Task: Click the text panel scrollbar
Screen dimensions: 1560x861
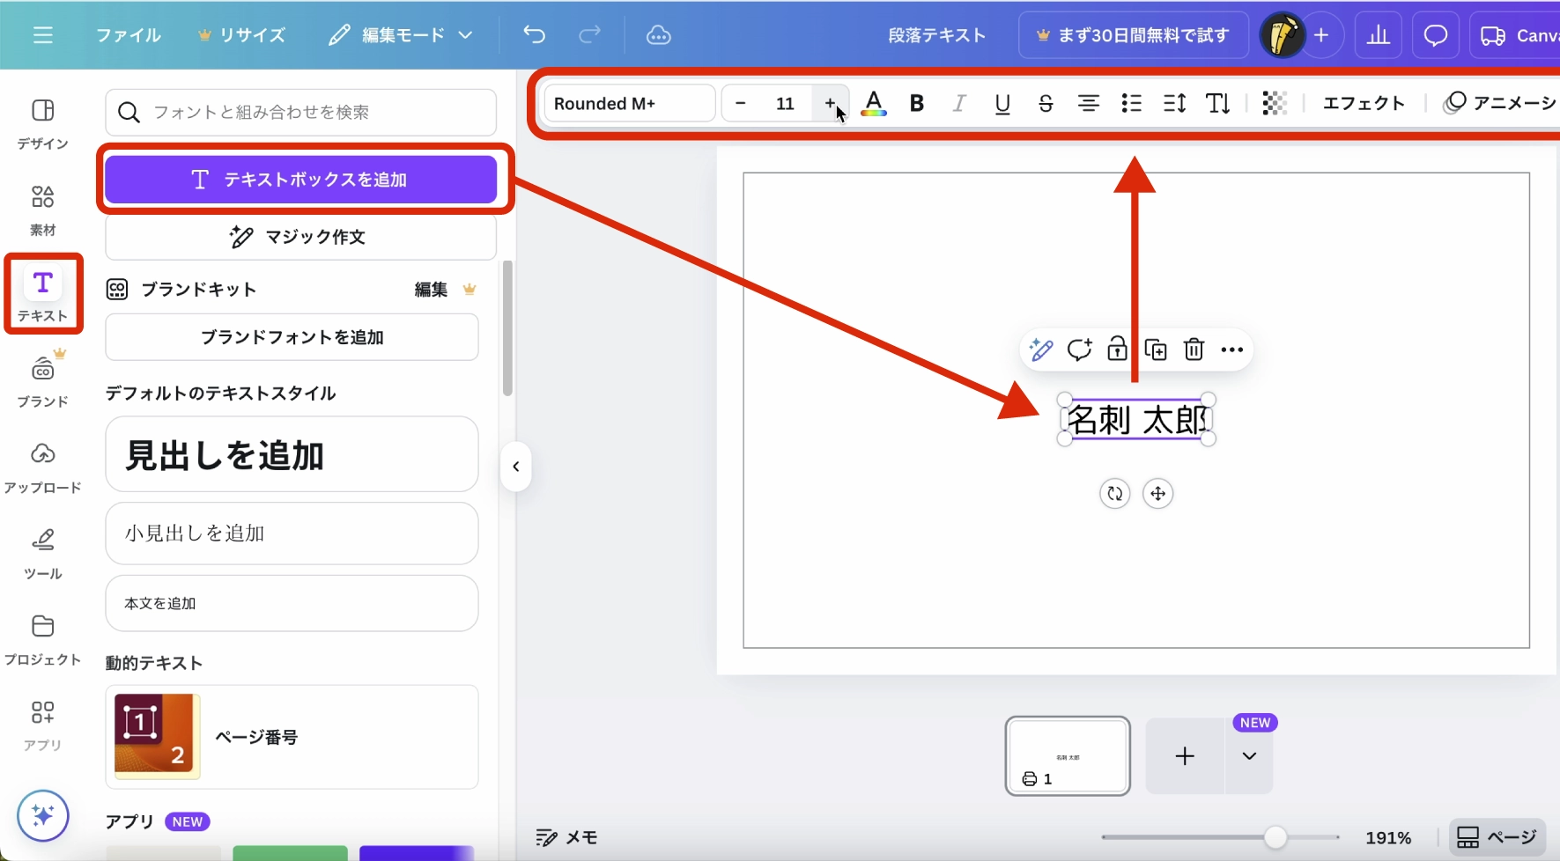Action: coord(507,328)
